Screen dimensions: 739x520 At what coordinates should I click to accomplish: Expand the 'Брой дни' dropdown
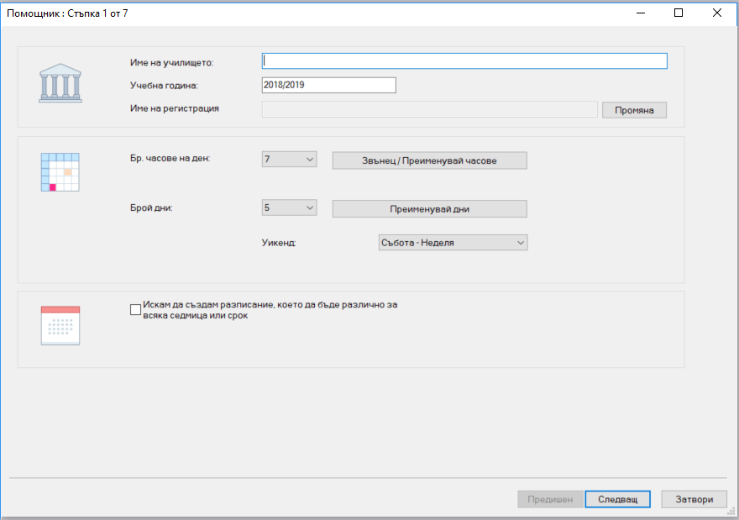click(x=290, y=207)
